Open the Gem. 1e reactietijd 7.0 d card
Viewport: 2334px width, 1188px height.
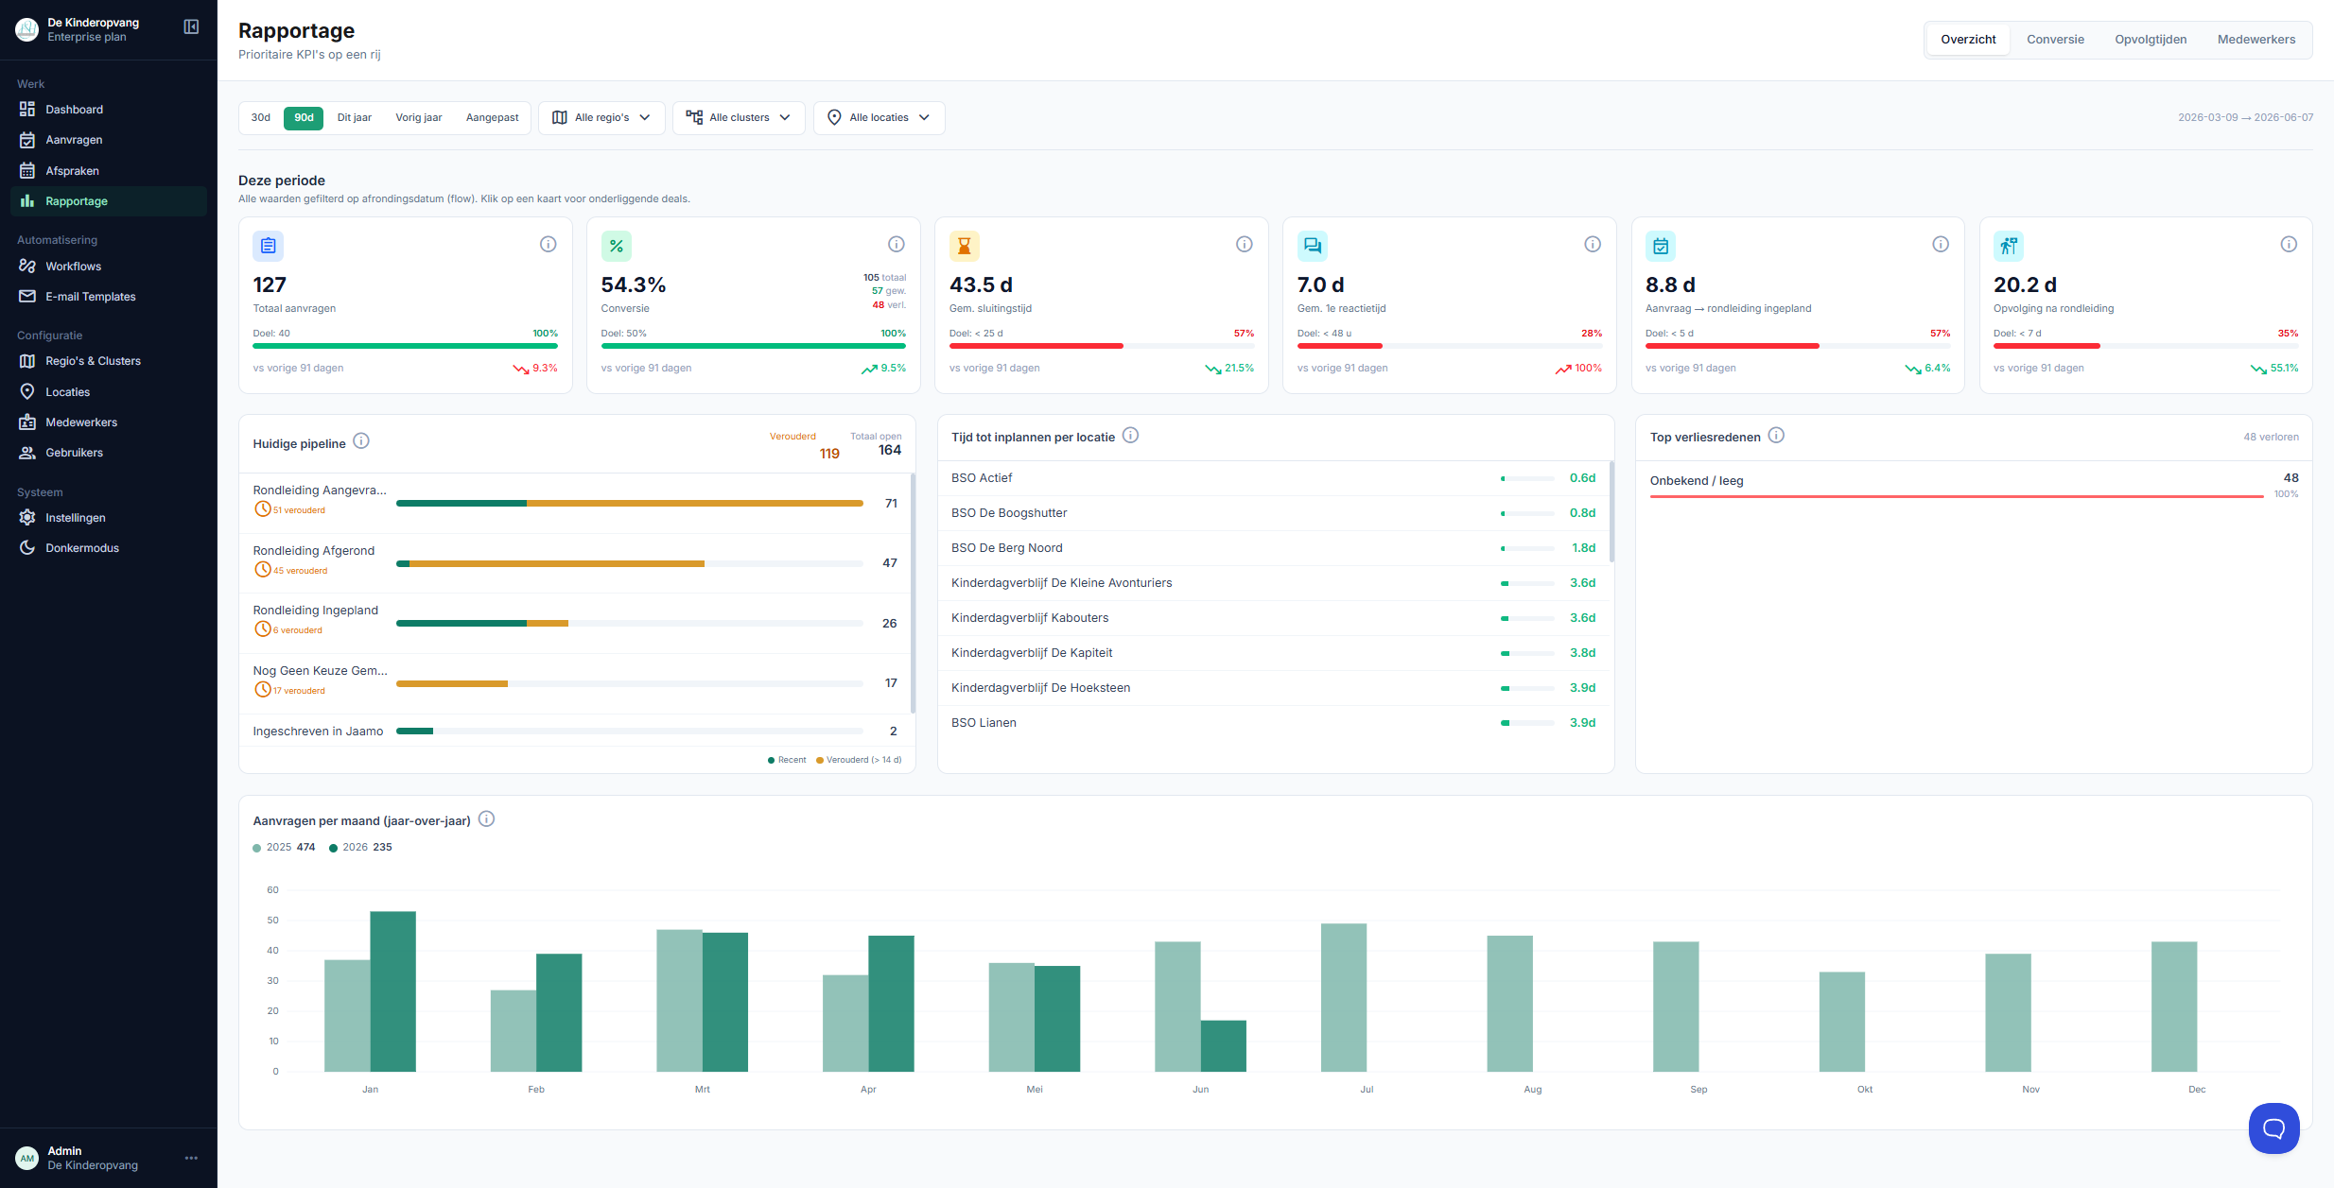click(1450, 305)
